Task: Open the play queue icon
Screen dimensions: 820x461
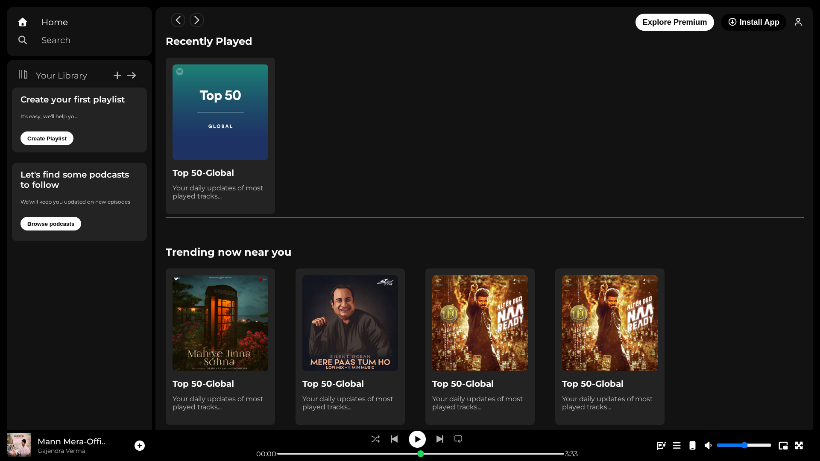Action: (x=677, y=446)
